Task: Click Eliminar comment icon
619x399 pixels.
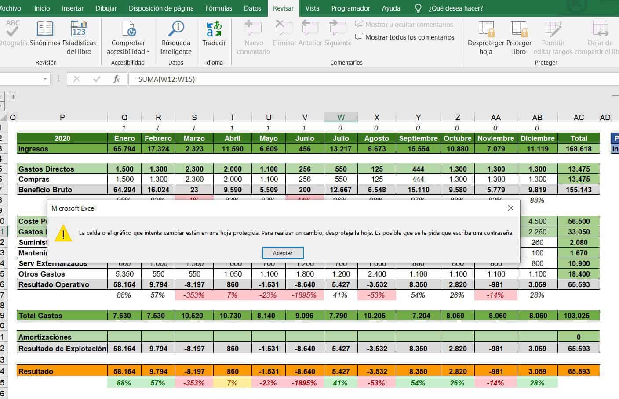Action: point(284,29)
